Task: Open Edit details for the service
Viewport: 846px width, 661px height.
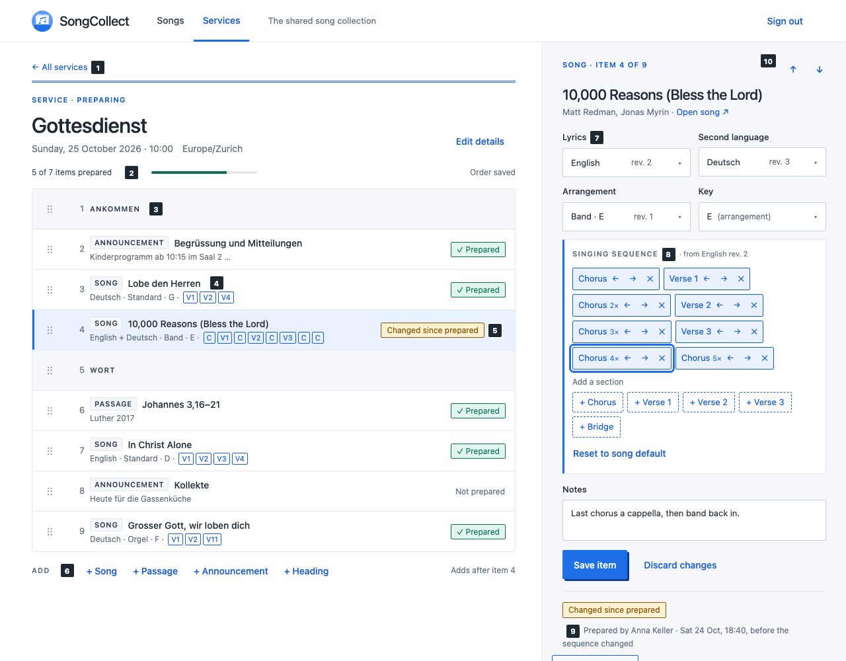Action: tap(480, 141)
